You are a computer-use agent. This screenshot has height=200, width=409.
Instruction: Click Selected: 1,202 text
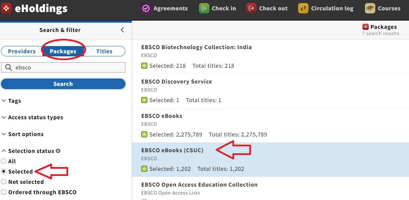click(x=170, y=169)
